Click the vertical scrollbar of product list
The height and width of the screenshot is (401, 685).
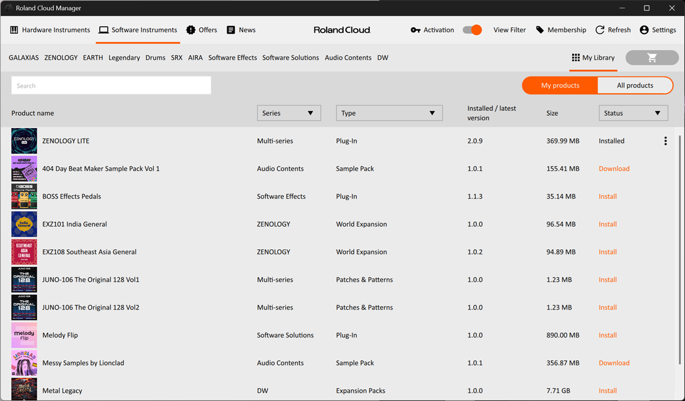click(x=679, y=250)
